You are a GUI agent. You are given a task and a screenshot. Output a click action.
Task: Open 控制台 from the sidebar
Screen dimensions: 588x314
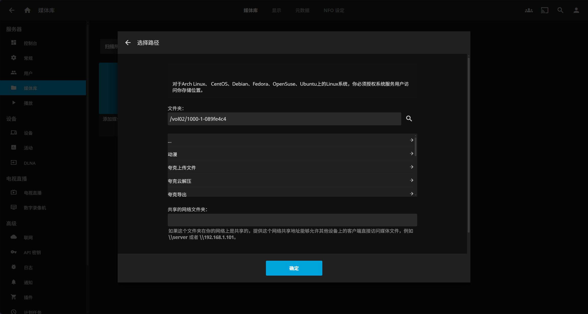click(30, 43)
